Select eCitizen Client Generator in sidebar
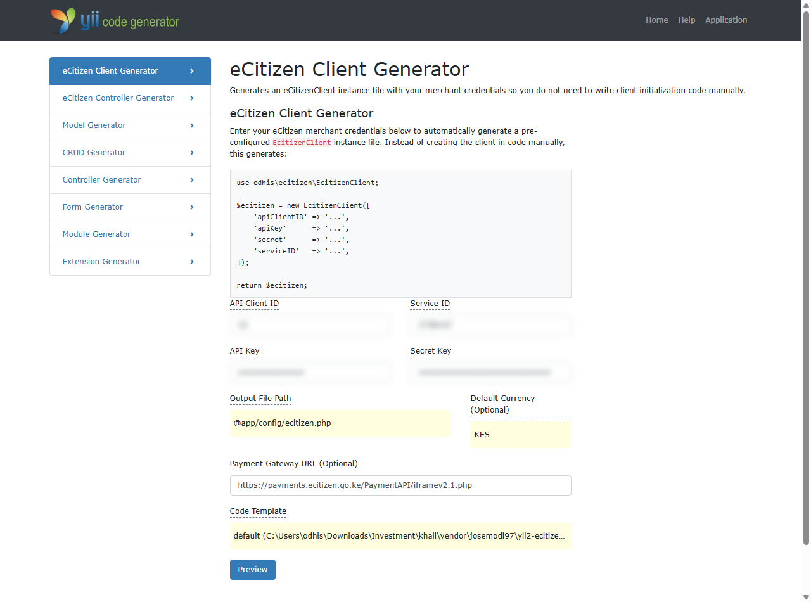This screenshot has width=811, height=602. (130, 71)
